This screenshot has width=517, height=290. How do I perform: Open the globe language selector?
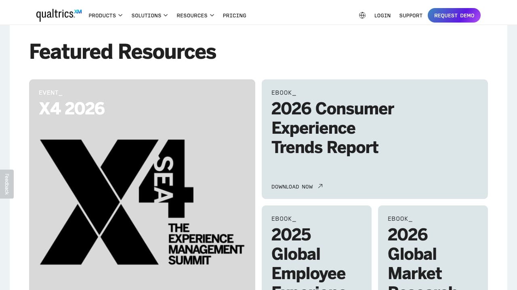click(362, 15)
